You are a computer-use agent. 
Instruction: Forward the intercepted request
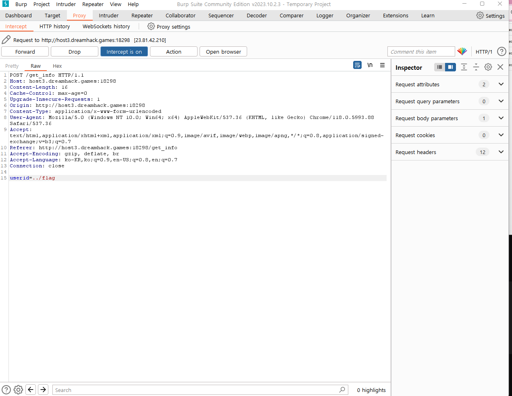[x=25, y=52]
